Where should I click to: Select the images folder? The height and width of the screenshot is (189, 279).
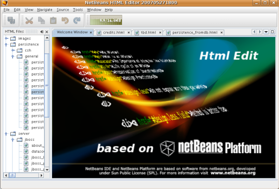tap(24, 38)
